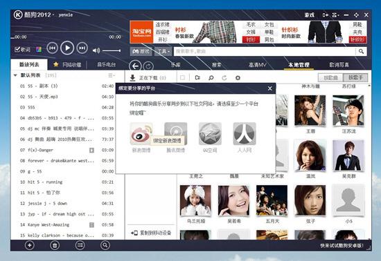Viewport: 381px width, 261px height.
Task: Open 温岚 artist thumbnail
Action: pyautogui.click(x=310, y=155)
